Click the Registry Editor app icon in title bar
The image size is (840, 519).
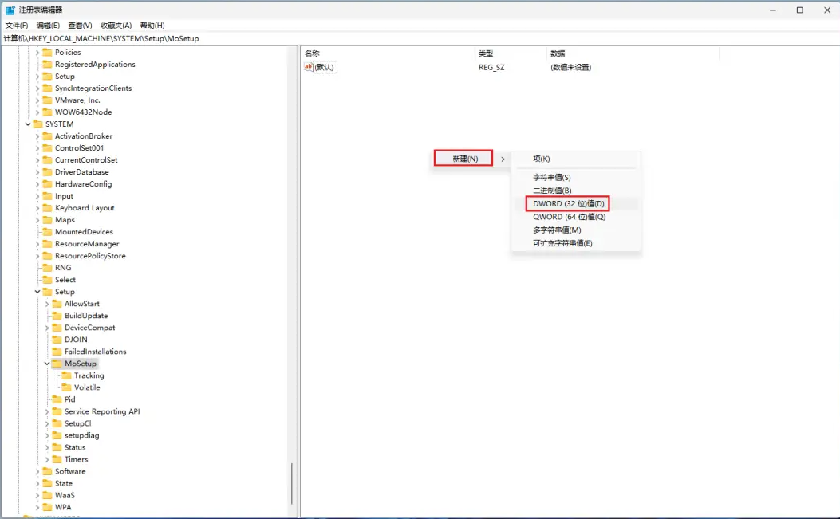(10, 10)
